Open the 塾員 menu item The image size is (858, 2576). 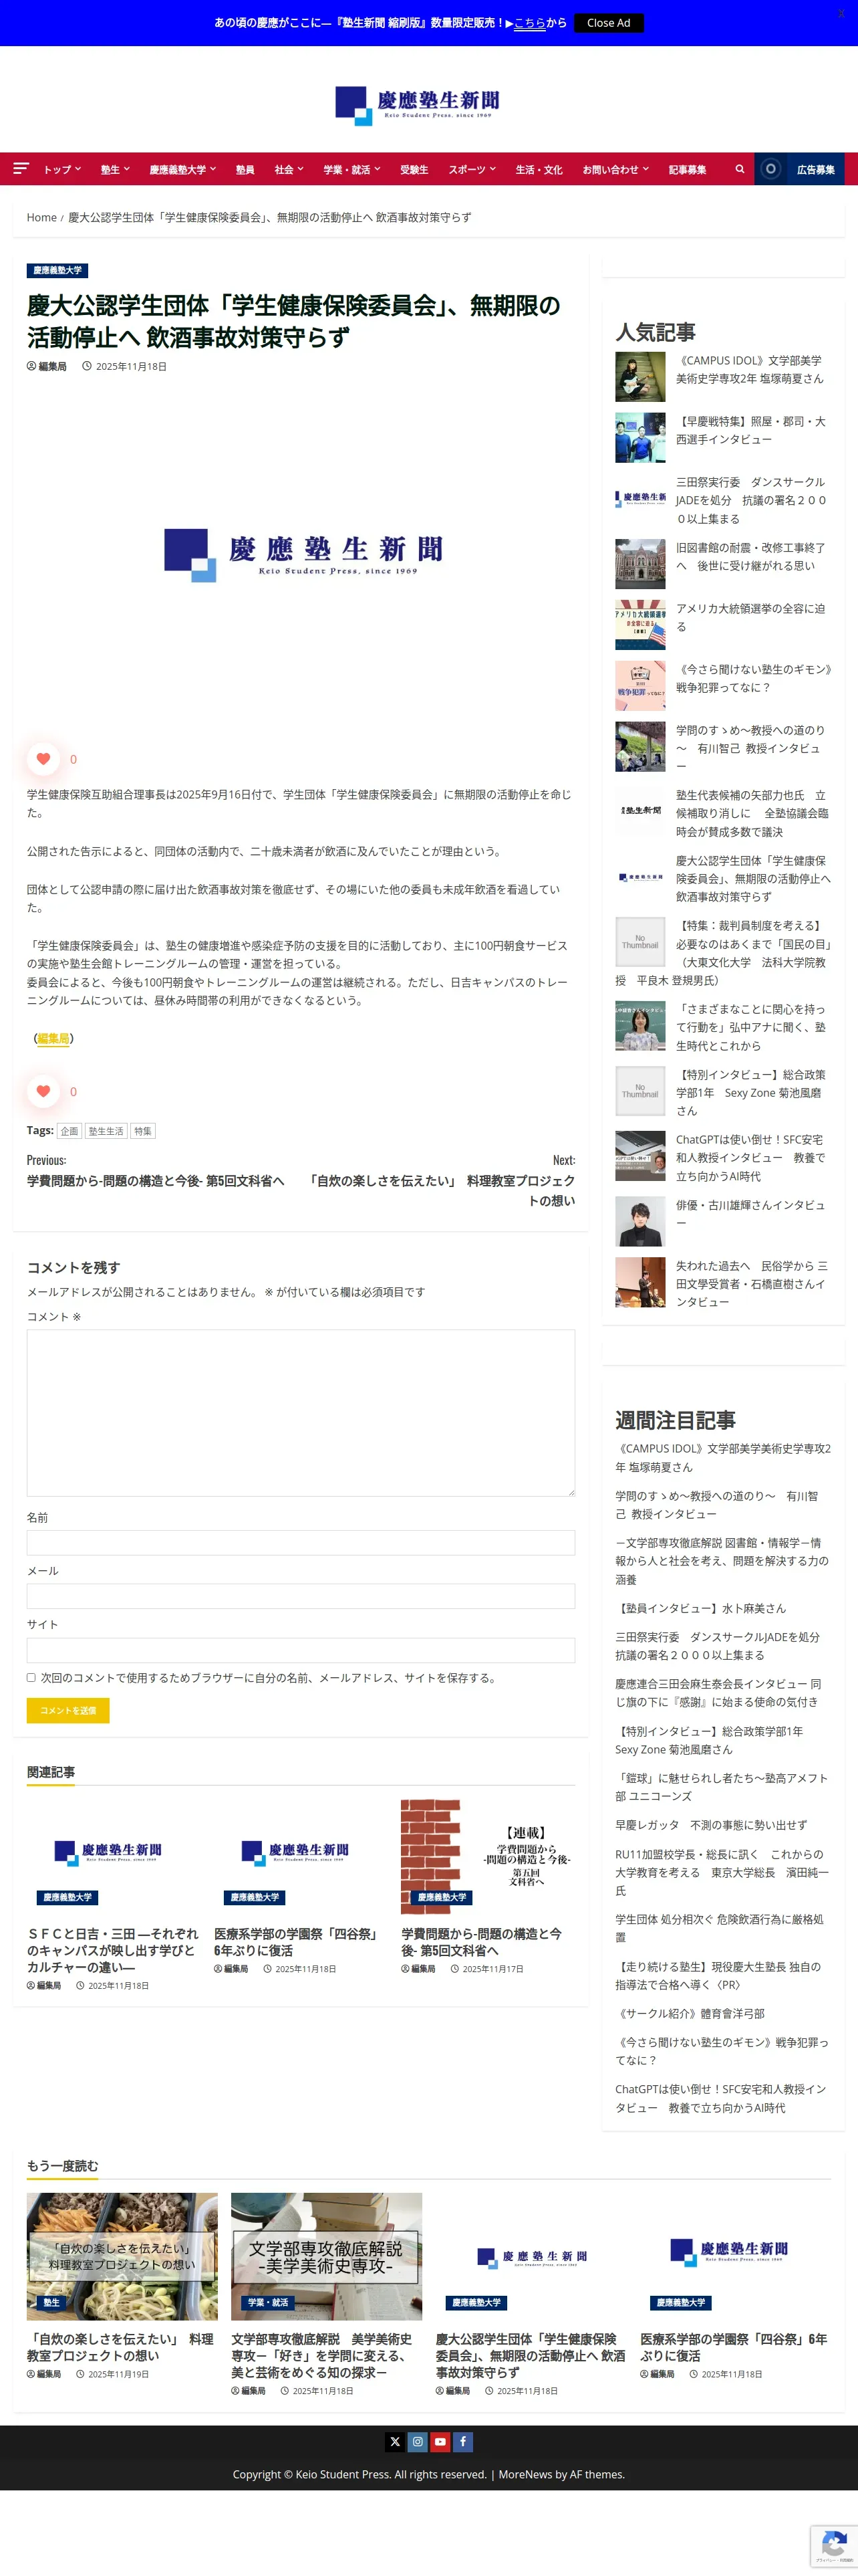(245, 169)
